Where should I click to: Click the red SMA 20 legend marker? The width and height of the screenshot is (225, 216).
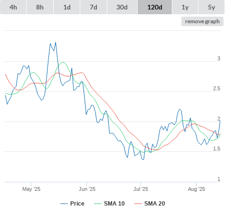[x=138, y=204]
